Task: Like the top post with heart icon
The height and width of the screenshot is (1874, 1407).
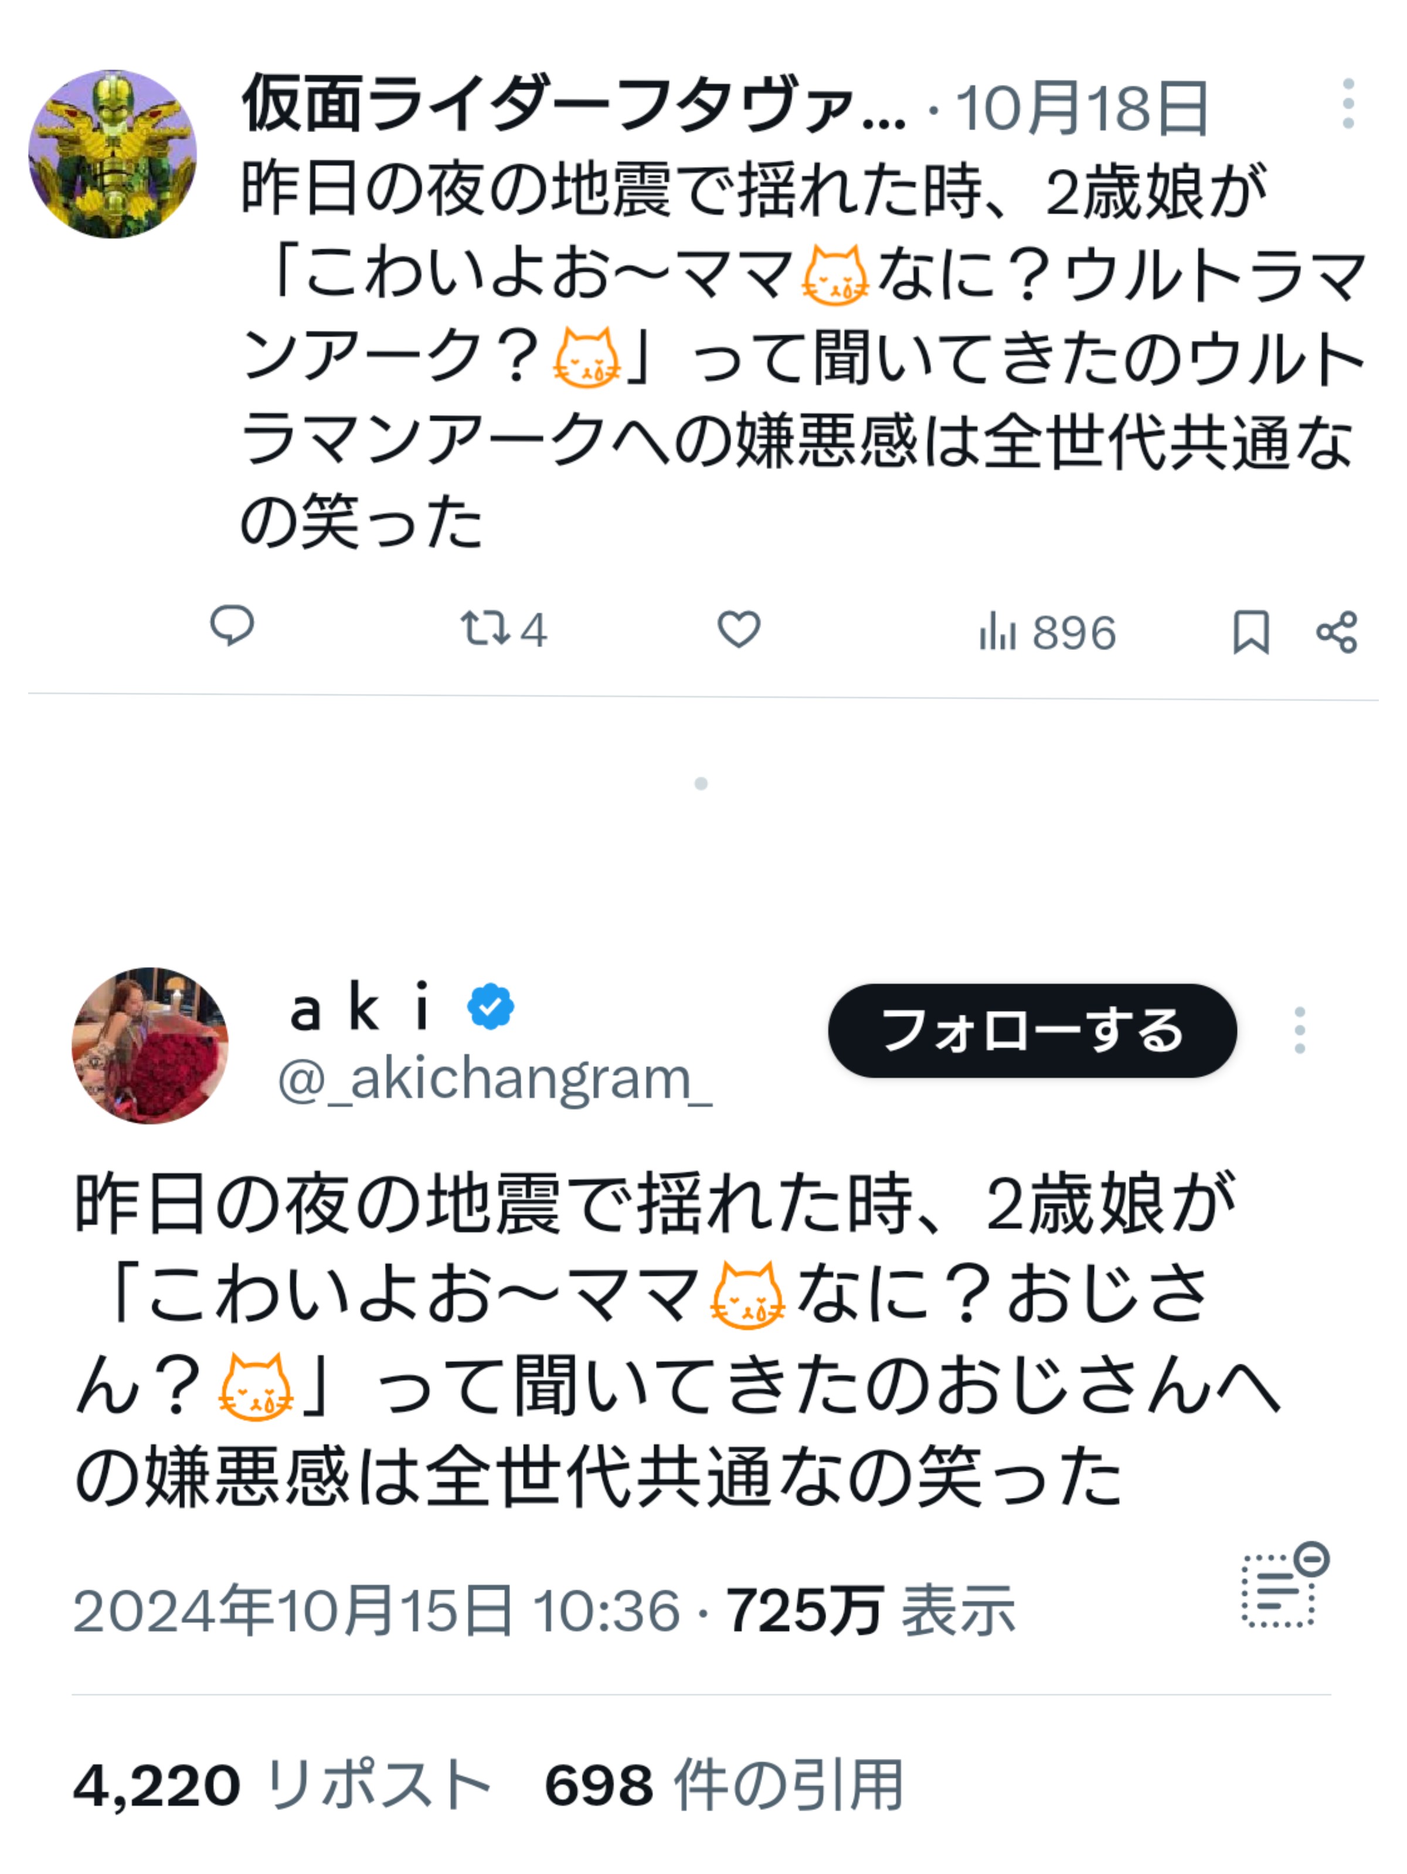Action: point(739,629)
